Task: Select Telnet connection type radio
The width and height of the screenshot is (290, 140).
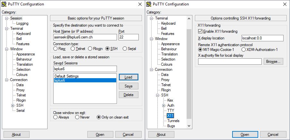Action: [73, 49]
